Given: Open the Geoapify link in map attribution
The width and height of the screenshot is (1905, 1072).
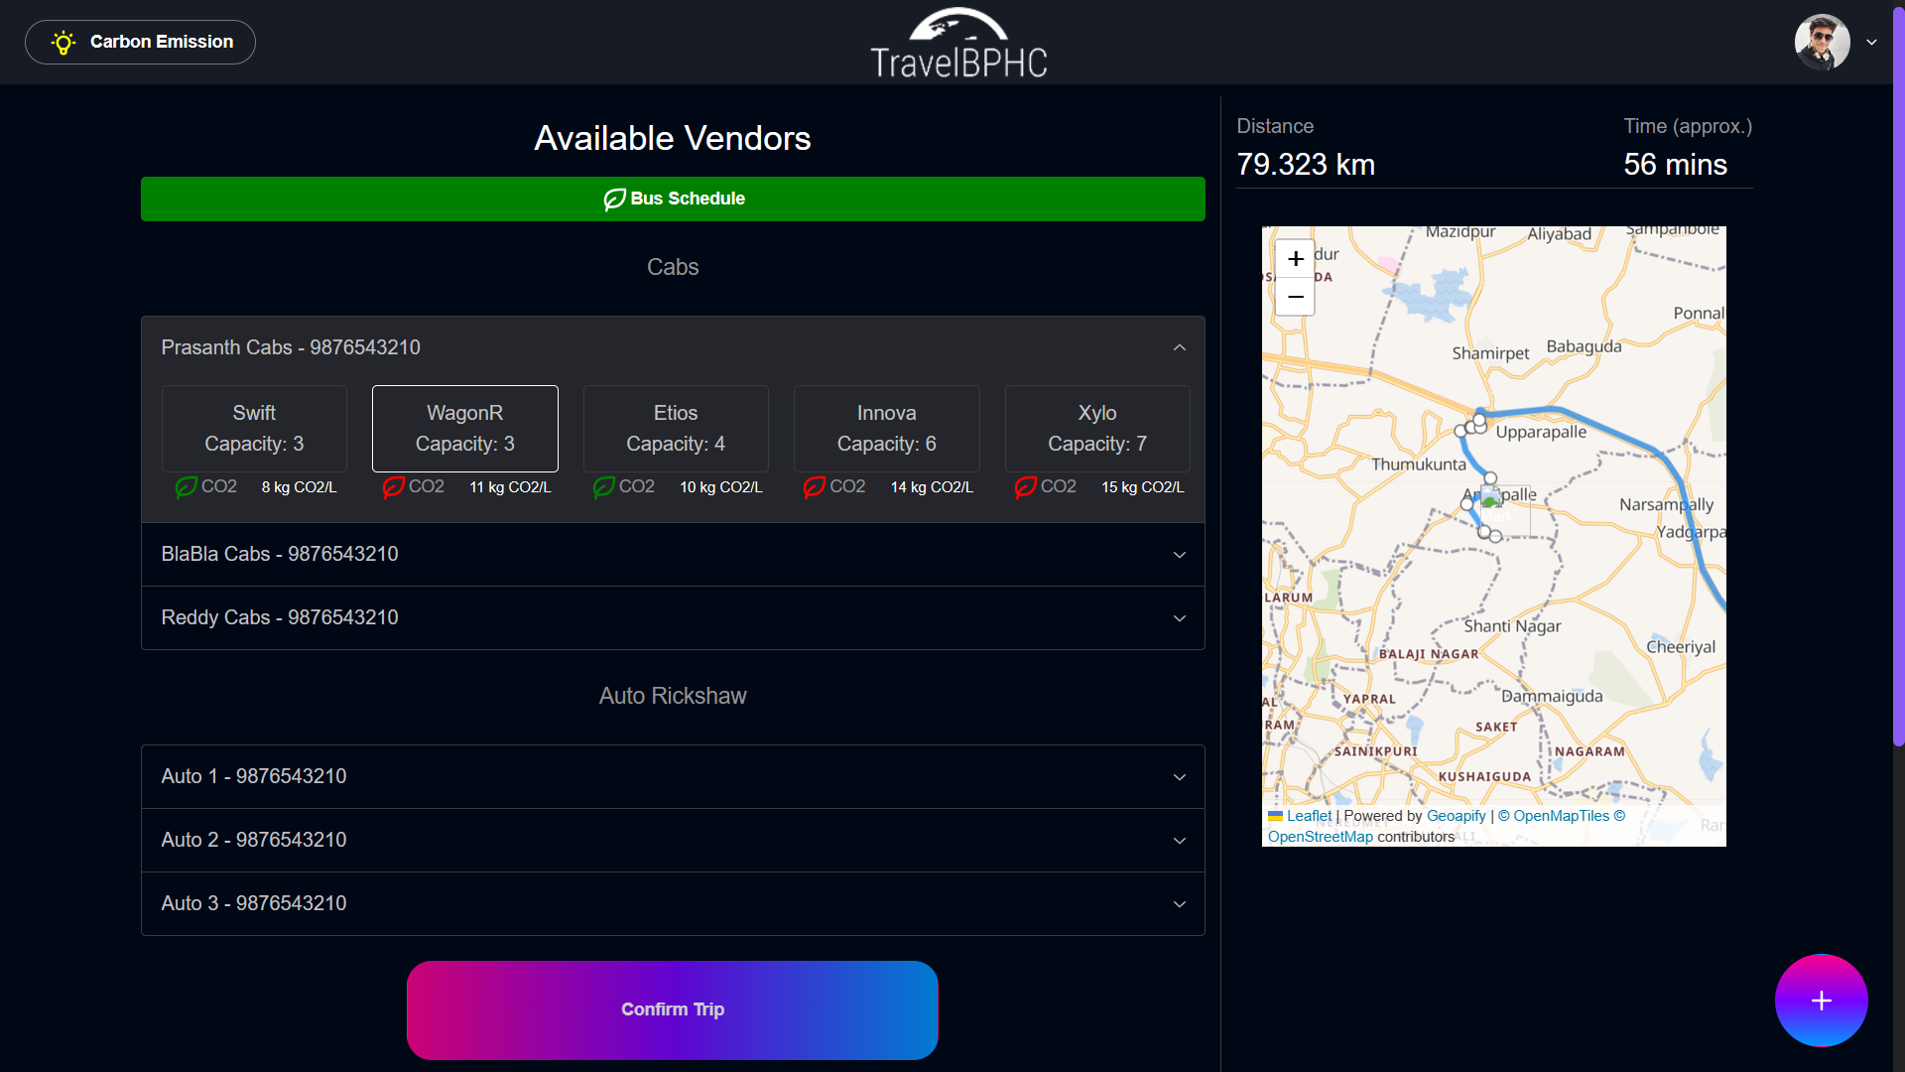Looking at the screenshot, I should pos(1456,816).
